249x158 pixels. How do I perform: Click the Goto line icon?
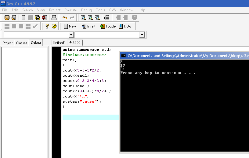click(107, 18)
